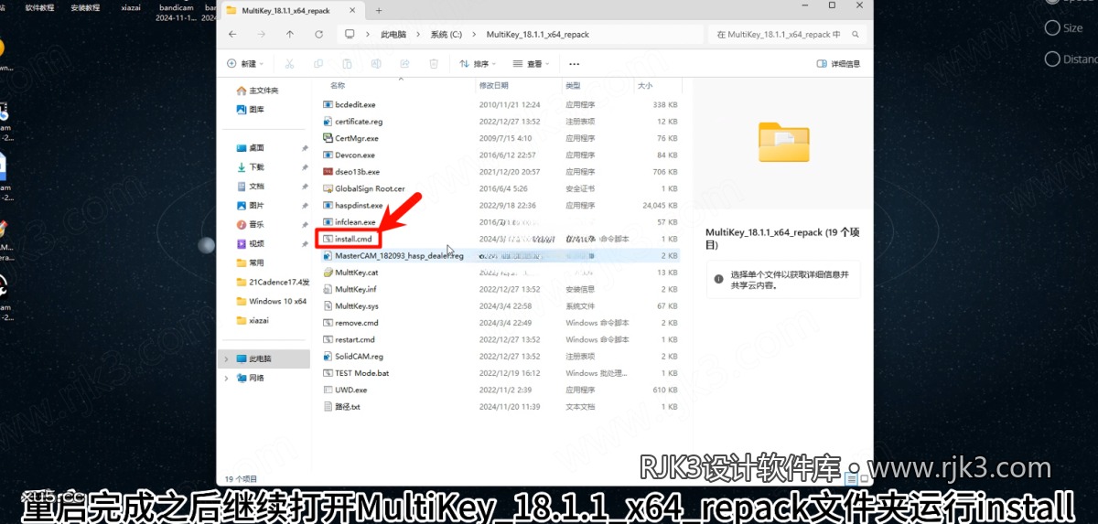
Task: Click the 路径.txt file icon
Action: (328, 406)
